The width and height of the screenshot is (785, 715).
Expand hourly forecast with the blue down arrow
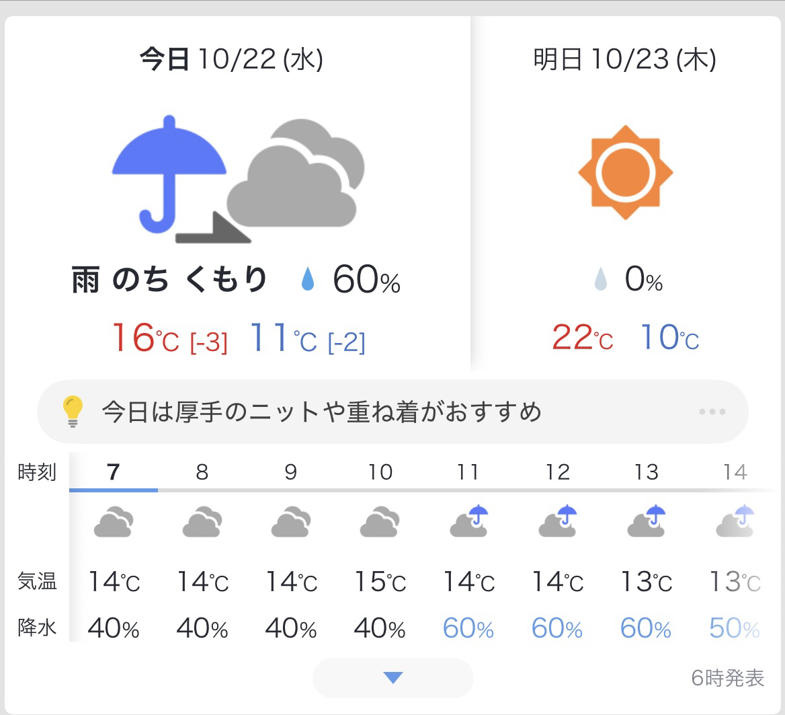pos(392,677)
